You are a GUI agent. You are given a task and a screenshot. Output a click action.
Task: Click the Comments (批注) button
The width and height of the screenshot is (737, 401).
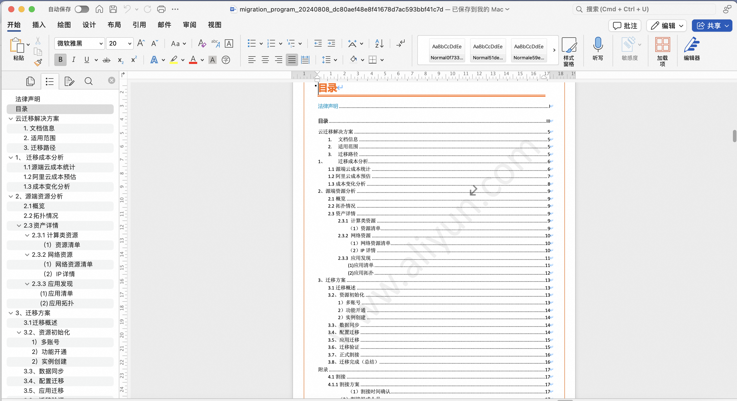[x=625, y=26]
